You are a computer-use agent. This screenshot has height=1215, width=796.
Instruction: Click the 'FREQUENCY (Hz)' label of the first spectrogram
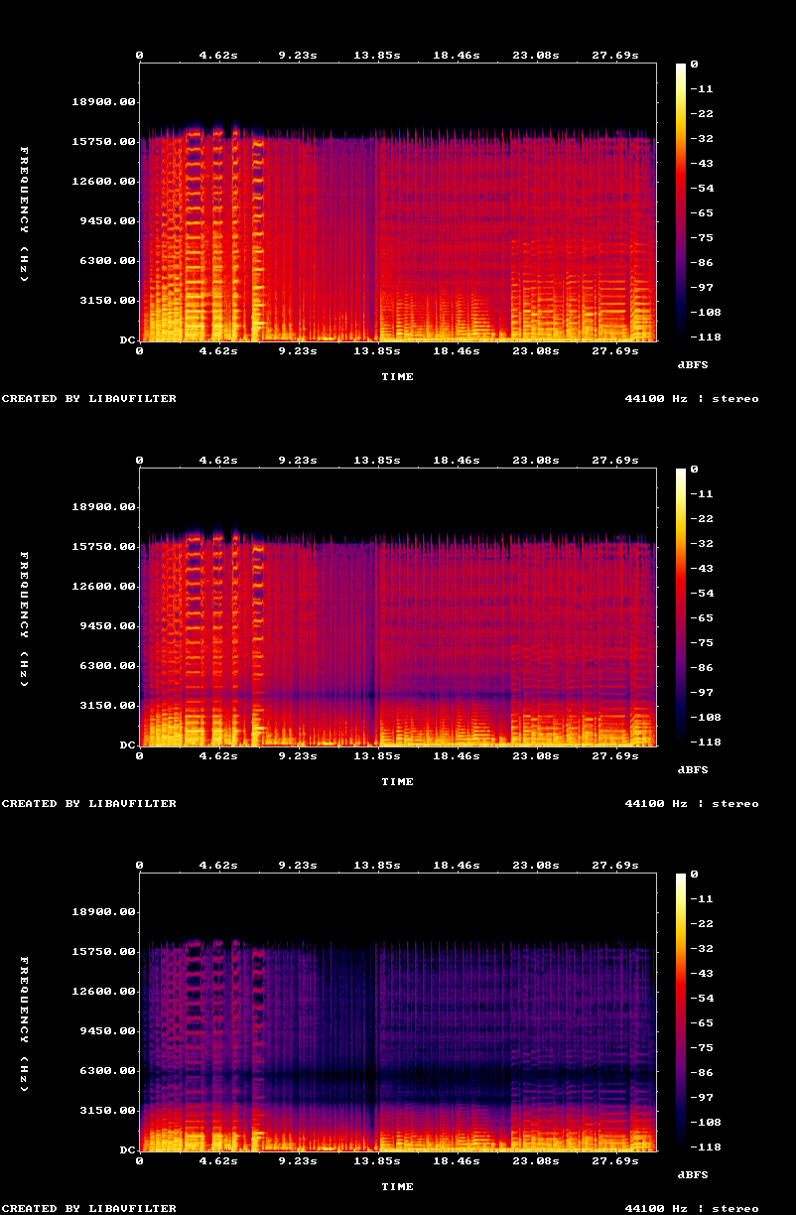25,213
